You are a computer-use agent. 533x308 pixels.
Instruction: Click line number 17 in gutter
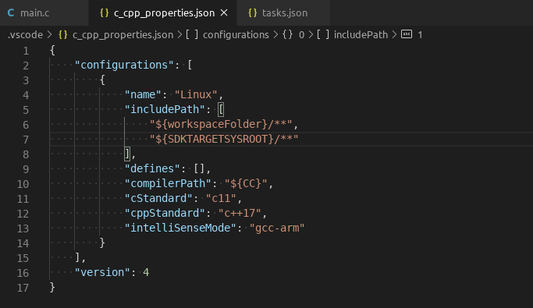click(23, 288)
